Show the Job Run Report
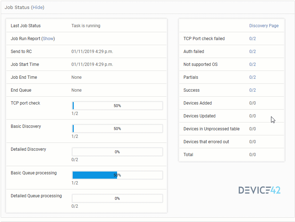295x222 pixels. point(48,39)
